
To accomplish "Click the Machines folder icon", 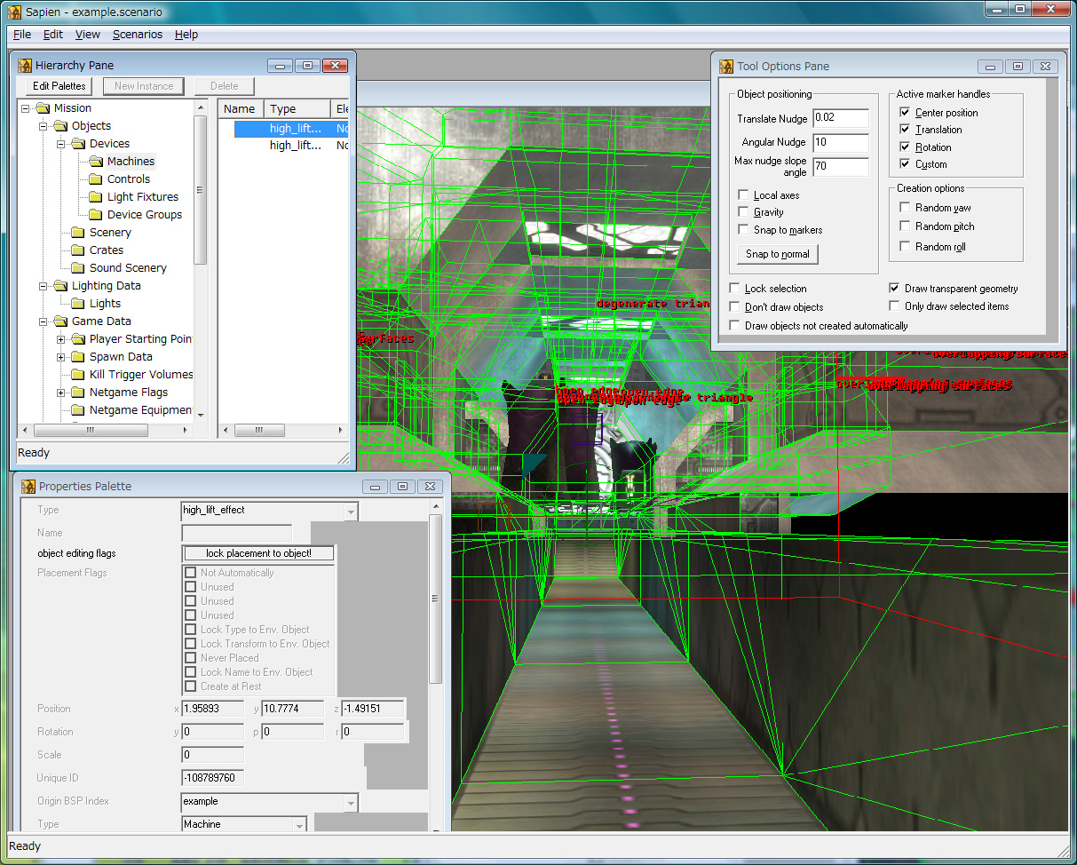I will pyautogui.click(x=96, y=162).
